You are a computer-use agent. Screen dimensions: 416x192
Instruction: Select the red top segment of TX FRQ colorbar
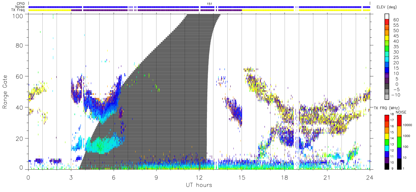click(x=387, y=118)
